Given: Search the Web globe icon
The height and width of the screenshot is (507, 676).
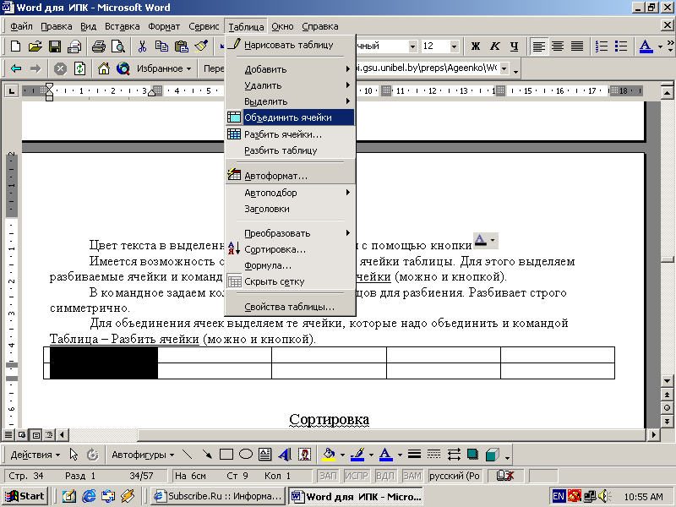Looking at the screenshot, I should [x=123, y=68].
